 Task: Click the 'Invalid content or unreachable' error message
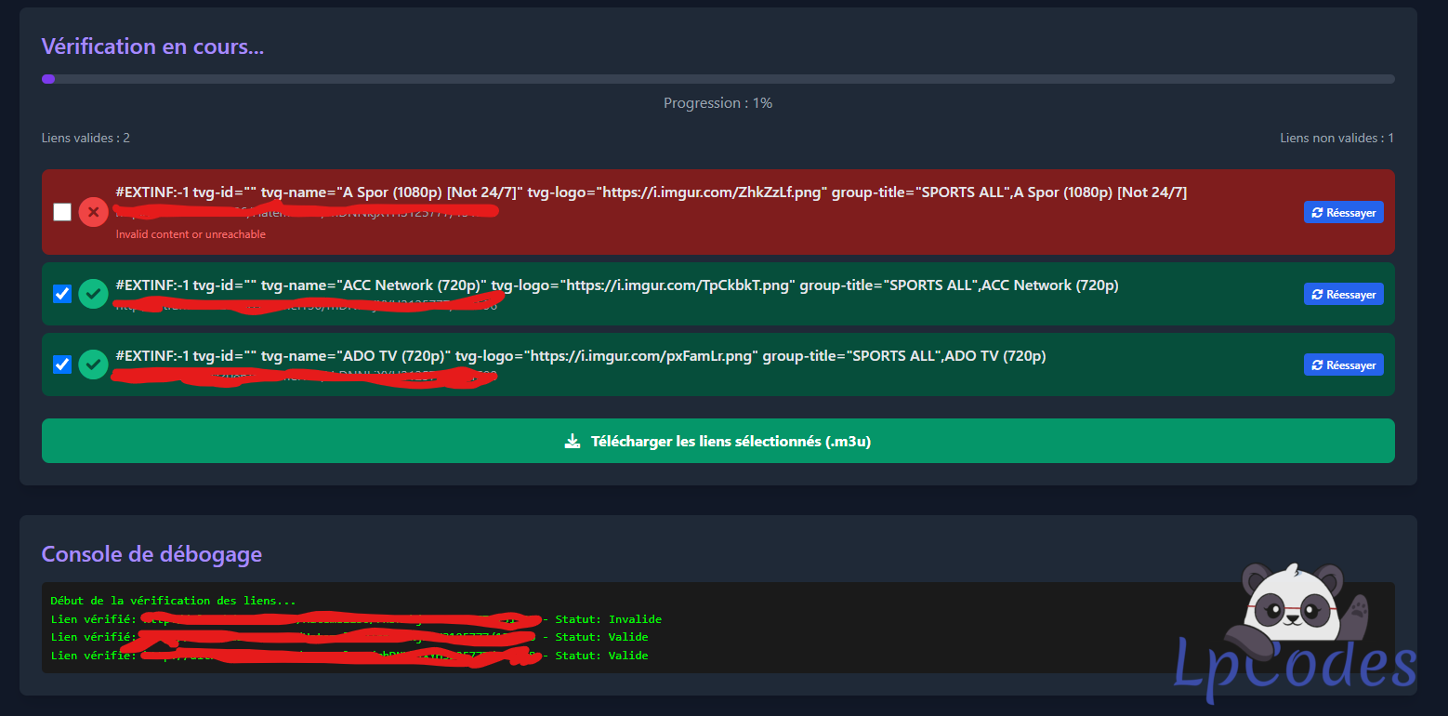(191, 234)
